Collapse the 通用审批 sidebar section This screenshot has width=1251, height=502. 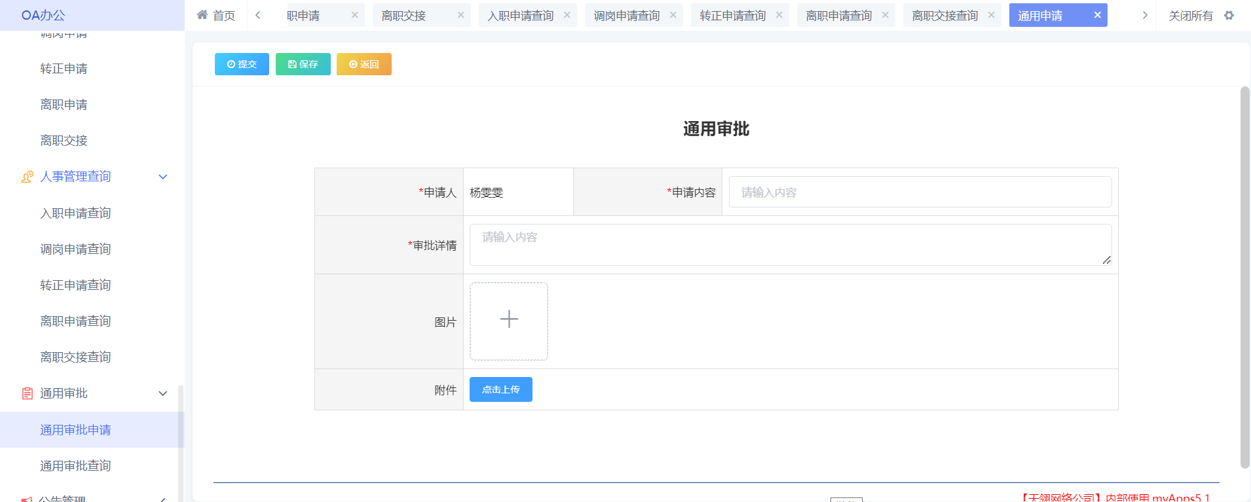pyautogui.click(x=162, y=393)
